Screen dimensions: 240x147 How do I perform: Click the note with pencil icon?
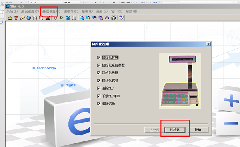[x=35, y=18]
